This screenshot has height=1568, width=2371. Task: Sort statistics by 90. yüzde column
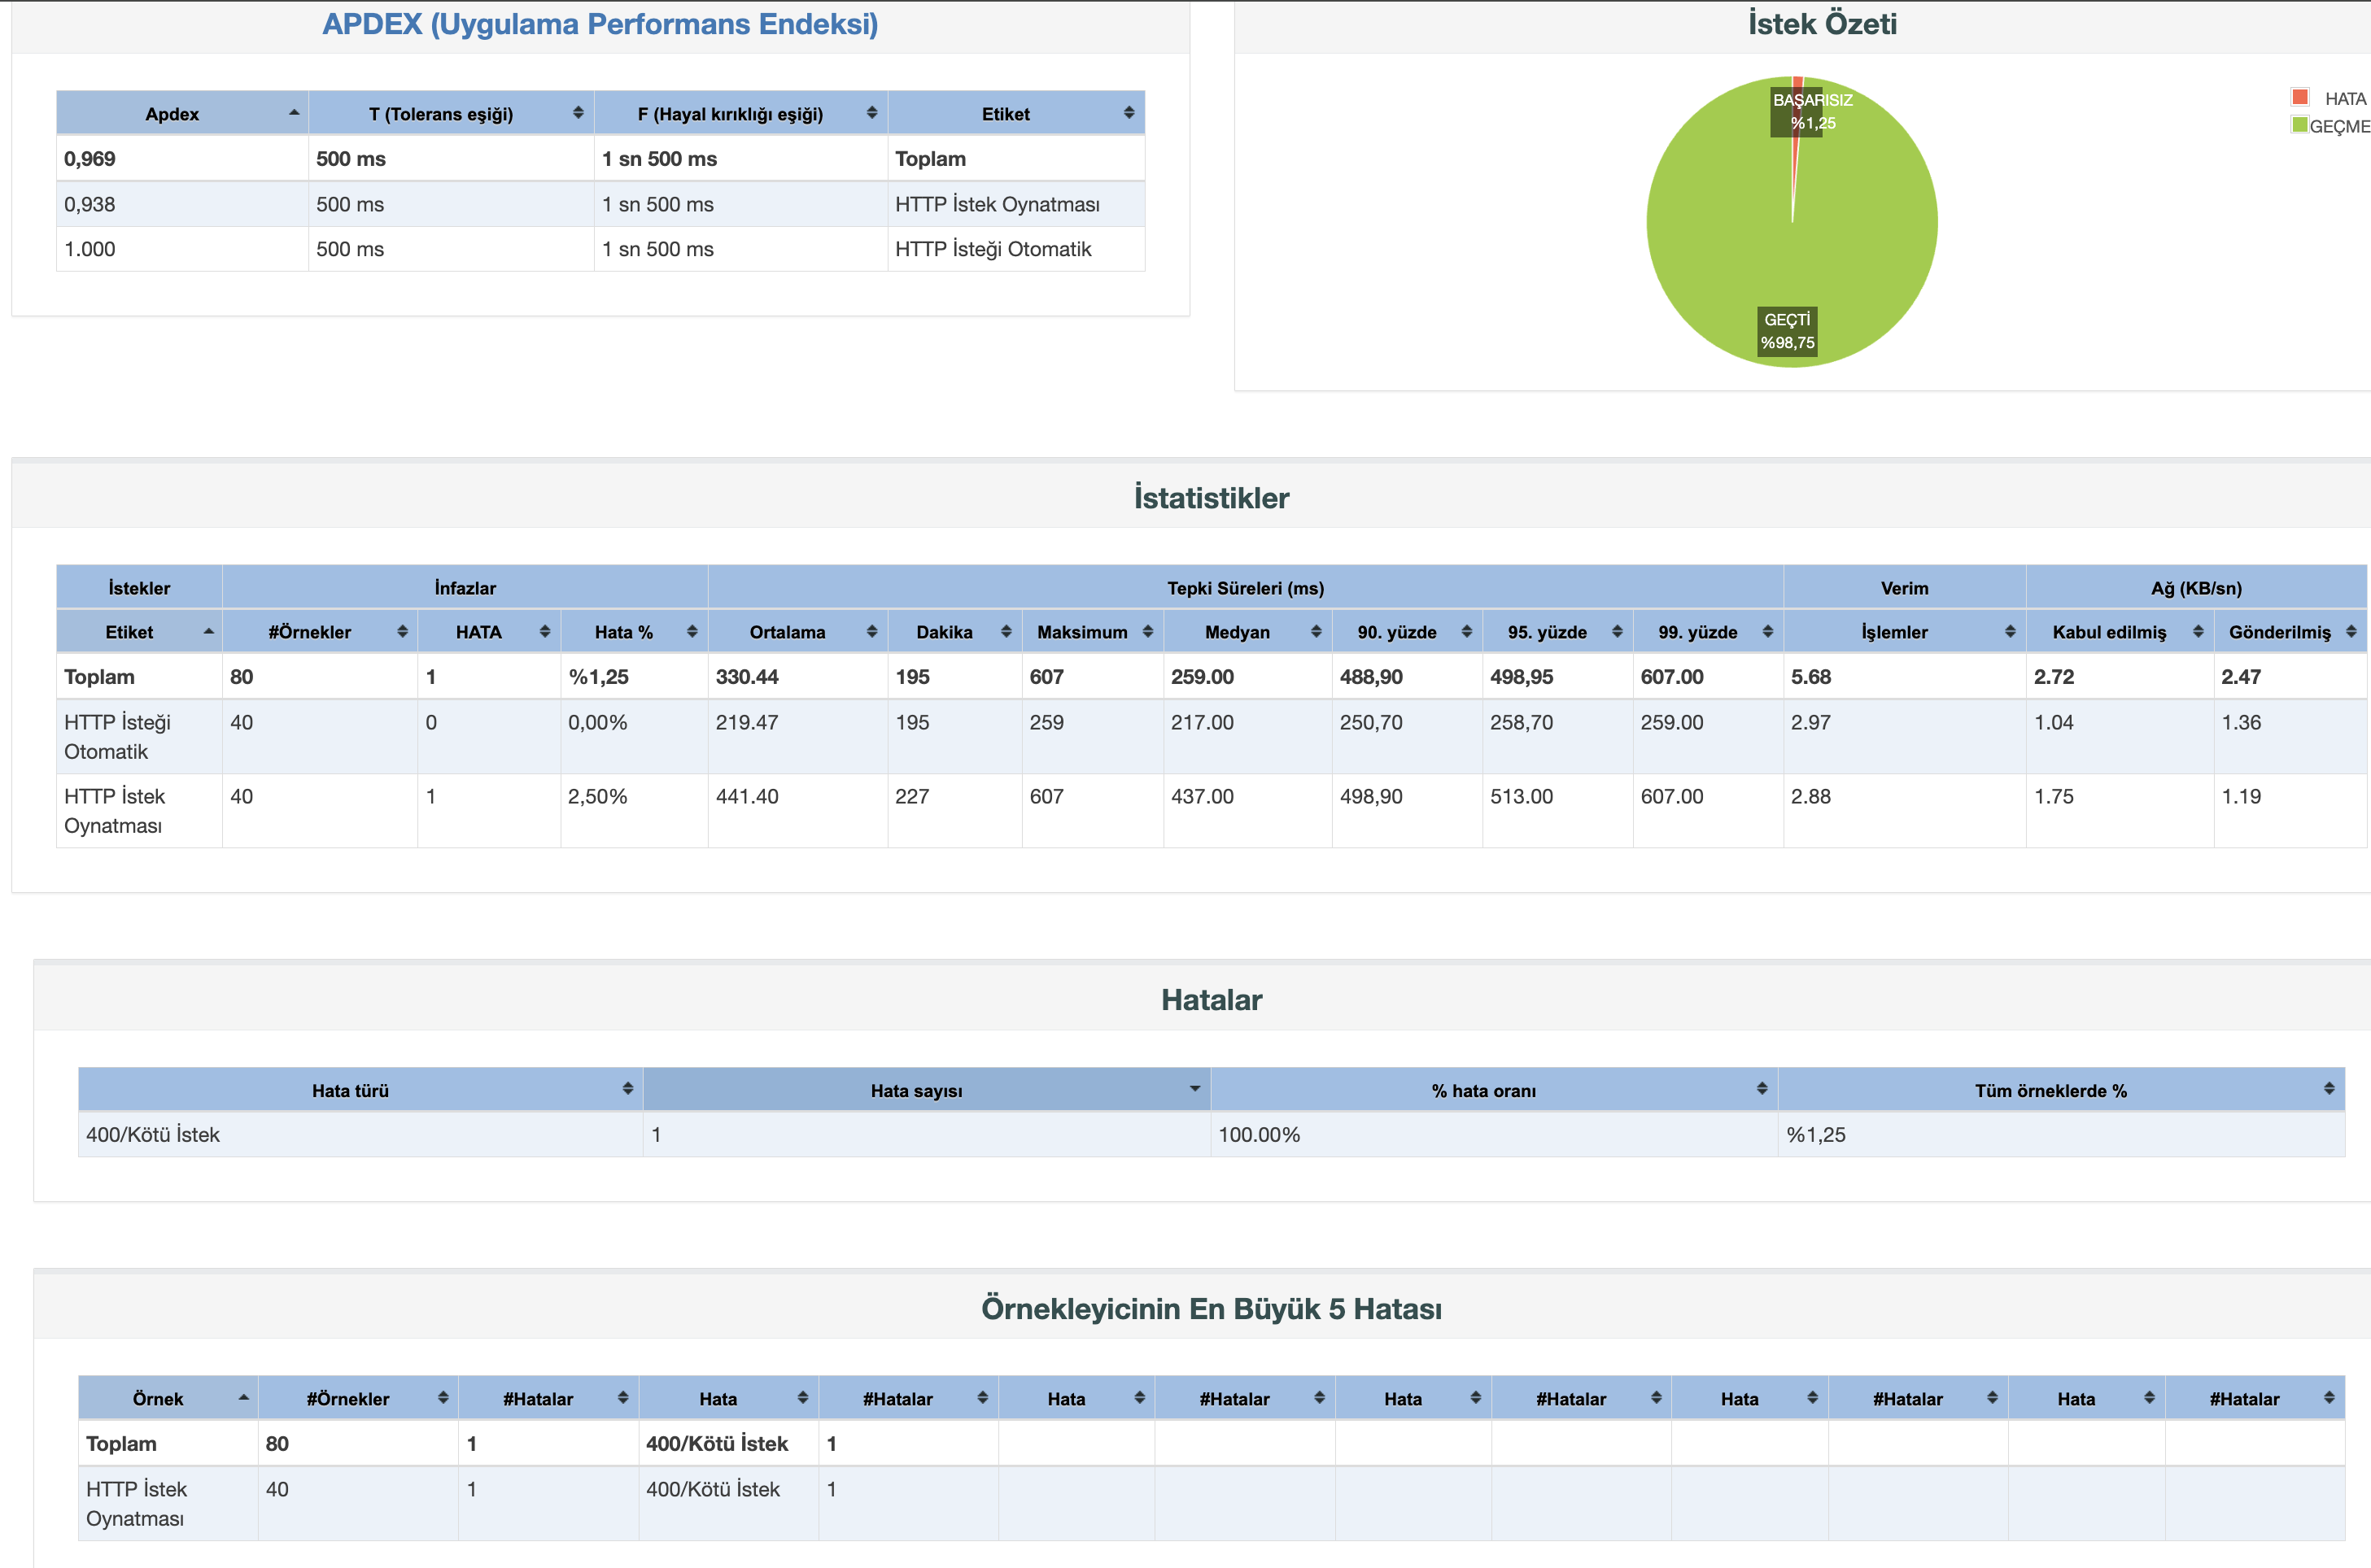pos(1468,631)
